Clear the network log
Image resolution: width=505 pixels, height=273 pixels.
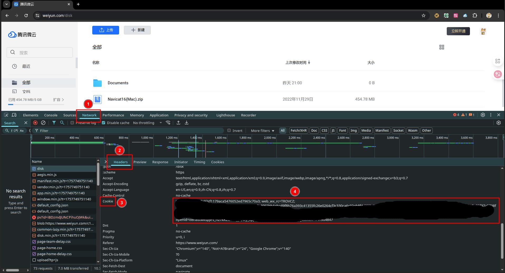click(x=43, y=123)
